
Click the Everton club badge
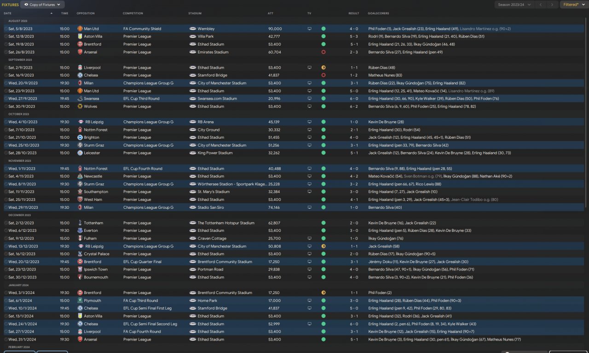point(80,230)
